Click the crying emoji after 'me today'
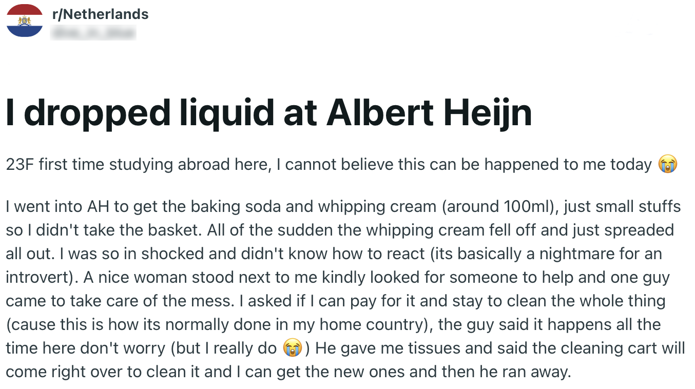Screen dimensions: 695x389 click(x=668, y=165)
